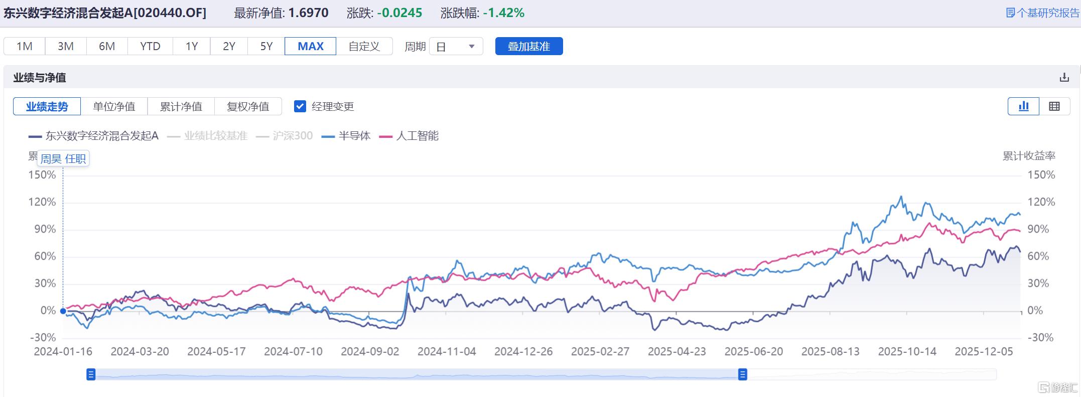Show the 业绩比较基准 legend series

(x=207, y=136)
